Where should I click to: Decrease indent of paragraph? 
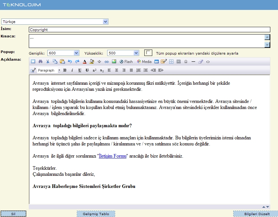pyautogui.click(x=161, y=70)
